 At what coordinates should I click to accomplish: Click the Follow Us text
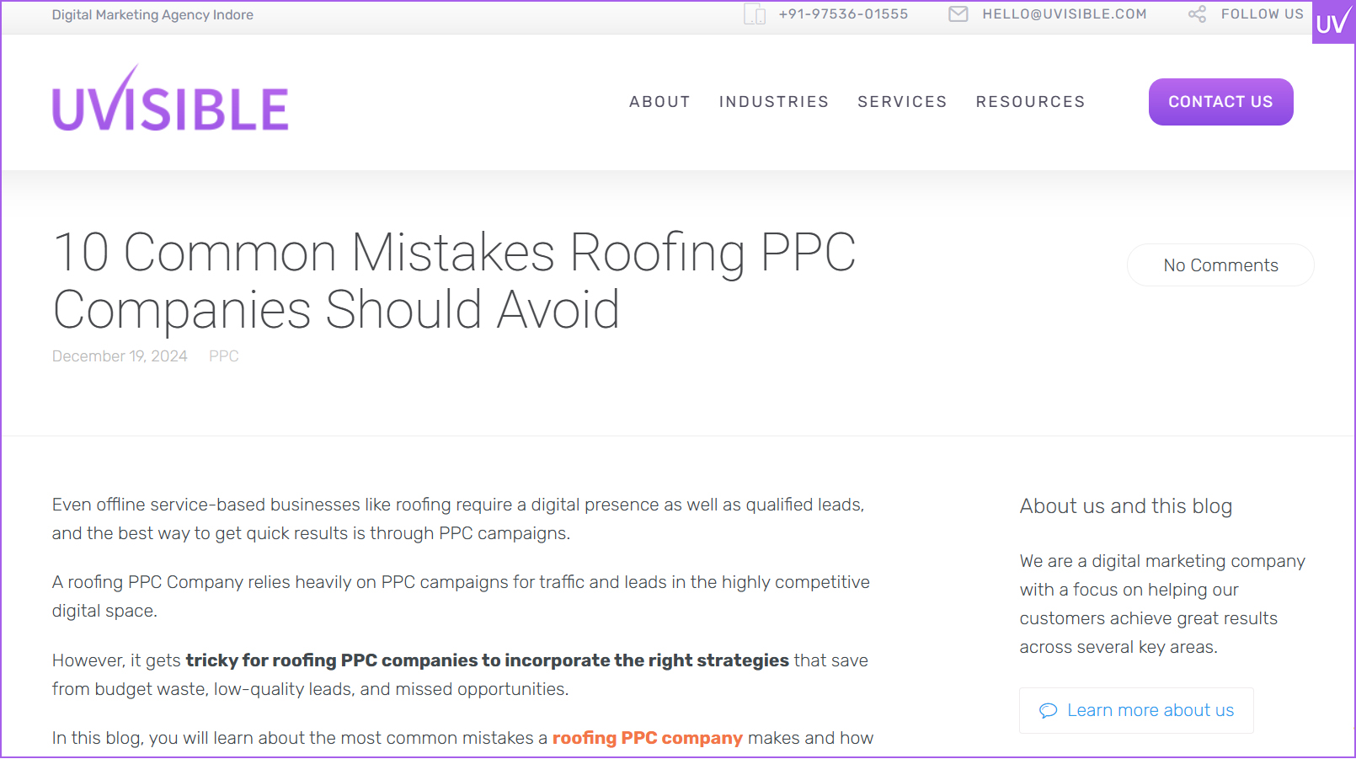coord(1262,14)
